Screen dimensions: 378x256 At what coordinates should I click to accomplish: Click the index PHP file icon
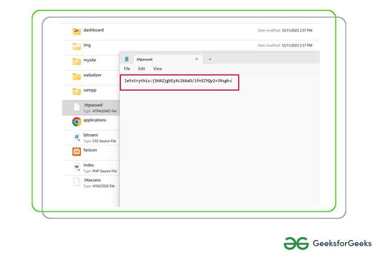77,167
